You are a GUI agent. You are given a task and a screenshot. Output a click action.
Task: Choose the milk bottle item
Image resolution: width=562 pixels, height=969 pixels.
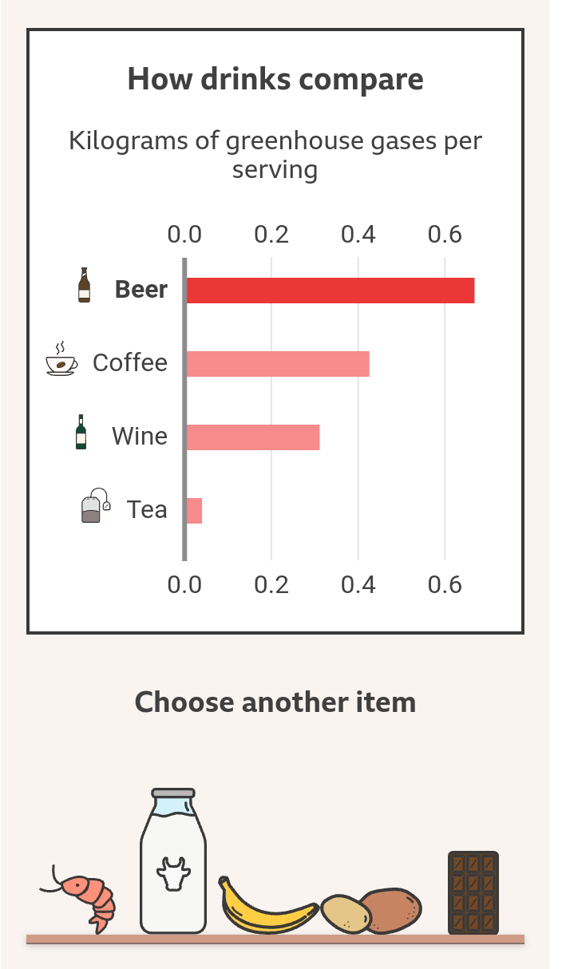pos(172,862)
